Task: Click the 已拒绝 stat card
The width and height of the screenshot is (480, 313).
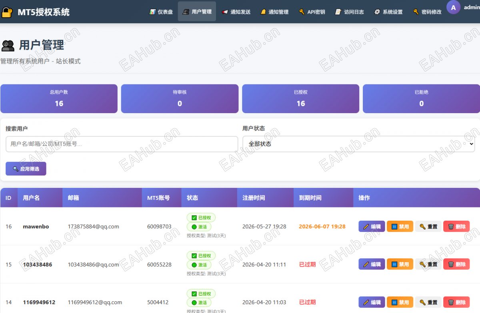Action: (x=421, y=99)
